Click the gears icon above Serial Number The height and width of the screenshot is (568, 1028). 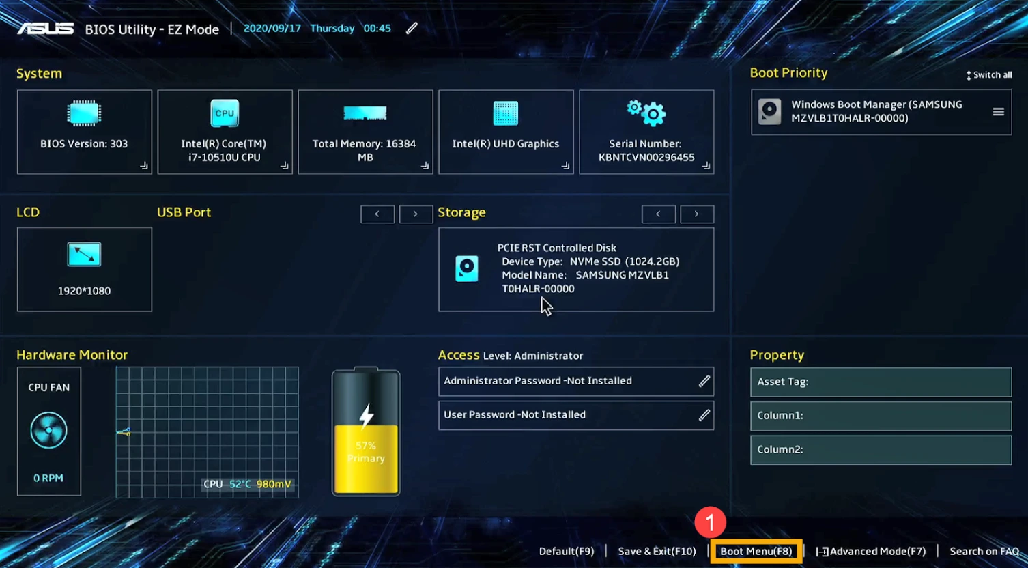pos(646,113)
